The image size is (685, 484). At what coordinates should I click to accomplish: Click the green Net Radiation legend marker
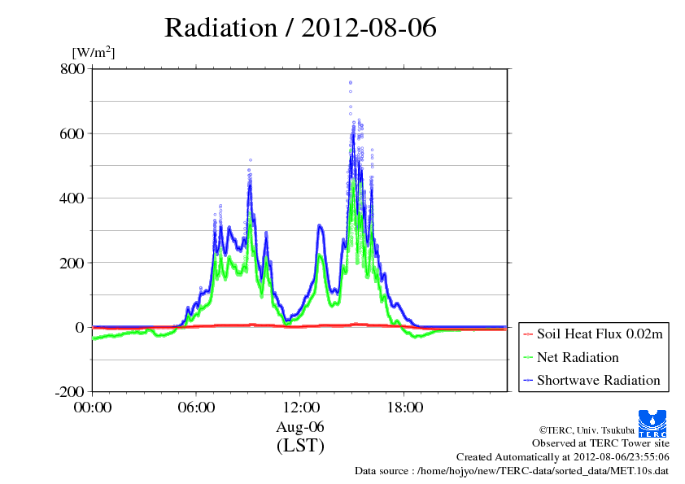[528, 358]
